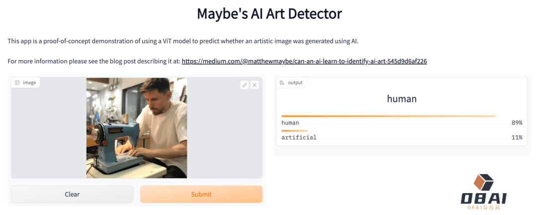Open the Medium blog post link
Screen dimensions: 537x215
point(304,61)
